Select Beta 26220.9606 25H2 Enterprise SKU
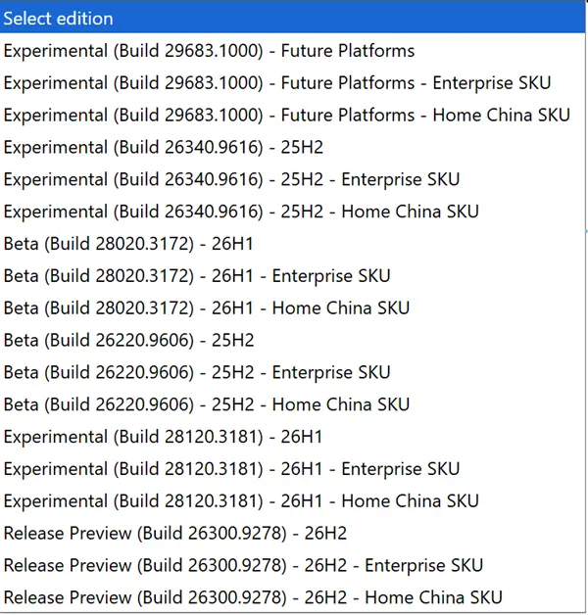The height and width of the screenshot is (615, 588). 292,372
